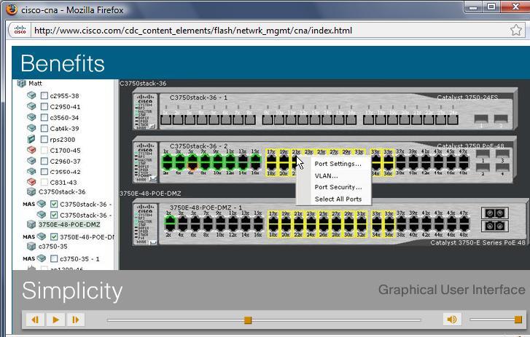
Task: Select the Matt root tree node
Action: [x=35, y=83]
